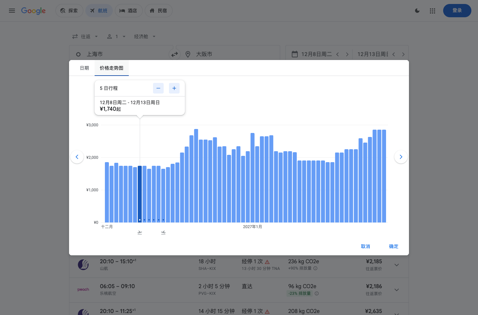Viewport: 478px width, 315px height.
Task: Go to previous return date
Action: [394, 54]
